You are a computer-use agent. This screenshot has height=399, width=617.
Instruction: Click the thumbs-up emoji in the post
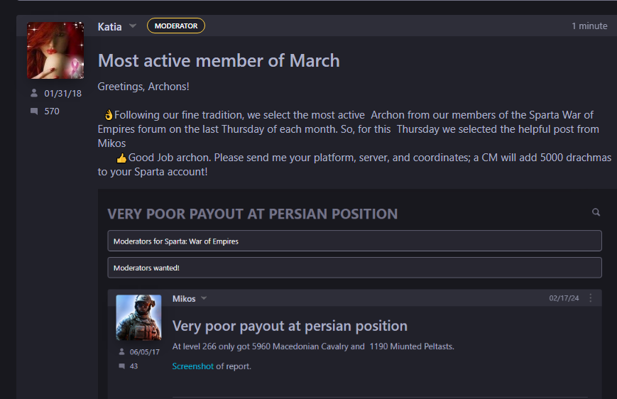pyautogui.click(x=121, y=158)
